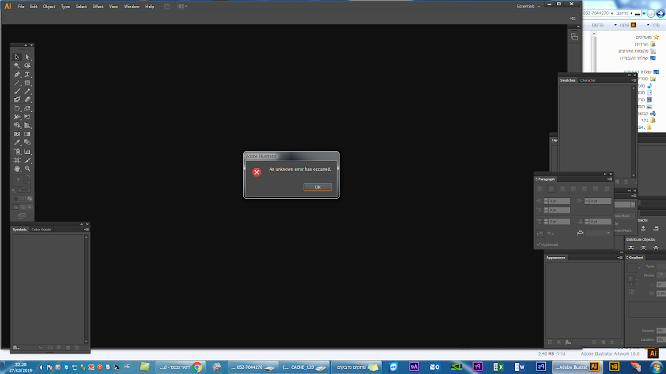Screen dimensions: 666x374
Task: Select the Paintbrush tool
Action: tap(17, 91)
